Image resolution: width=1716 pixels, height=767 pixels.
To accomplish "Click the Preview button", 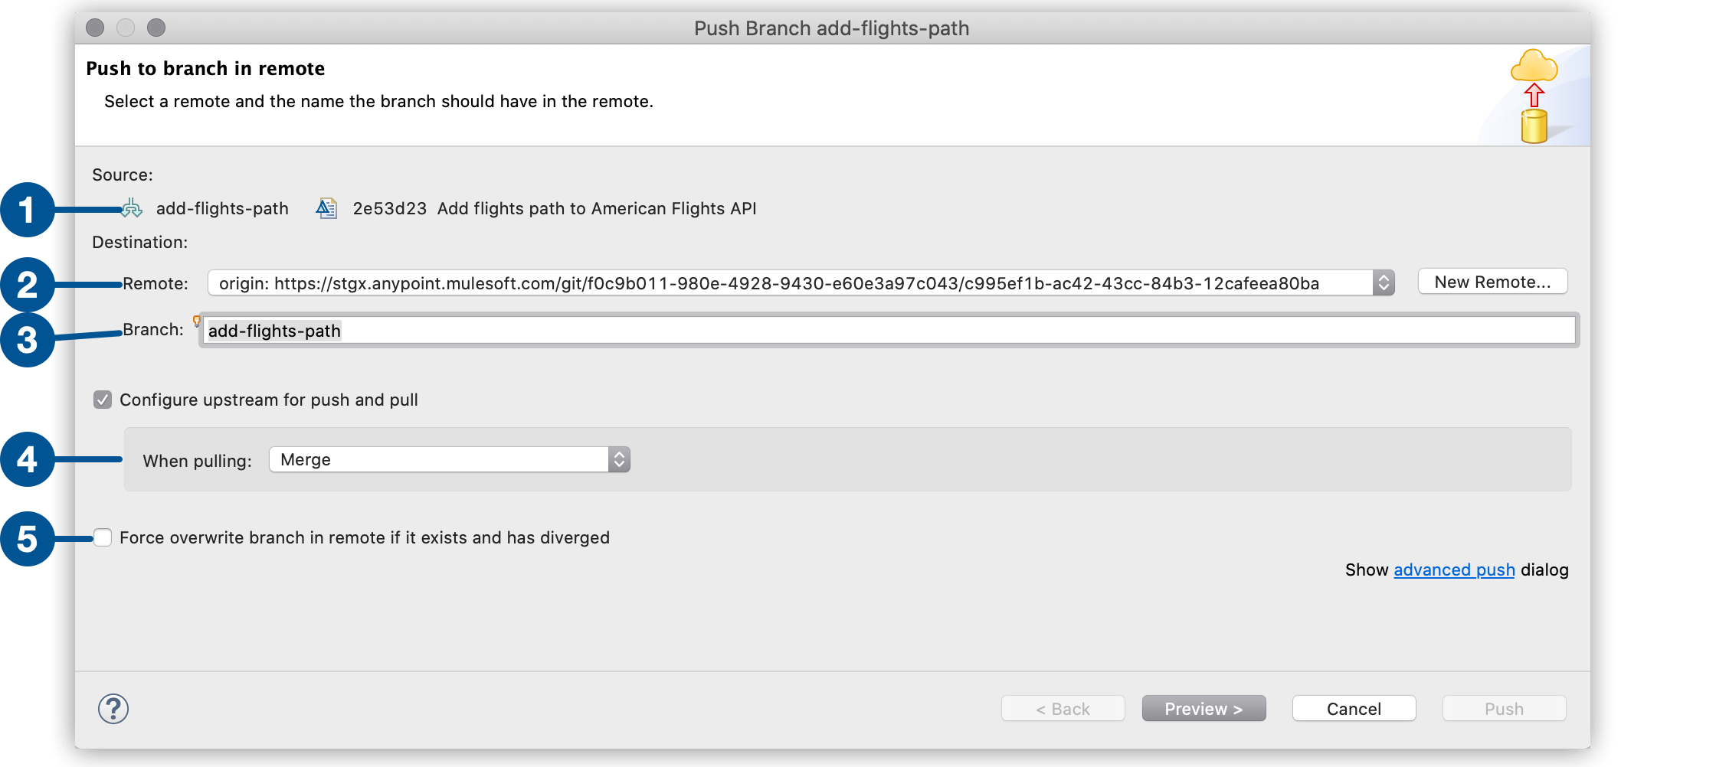I will [x=1203, y=708].
